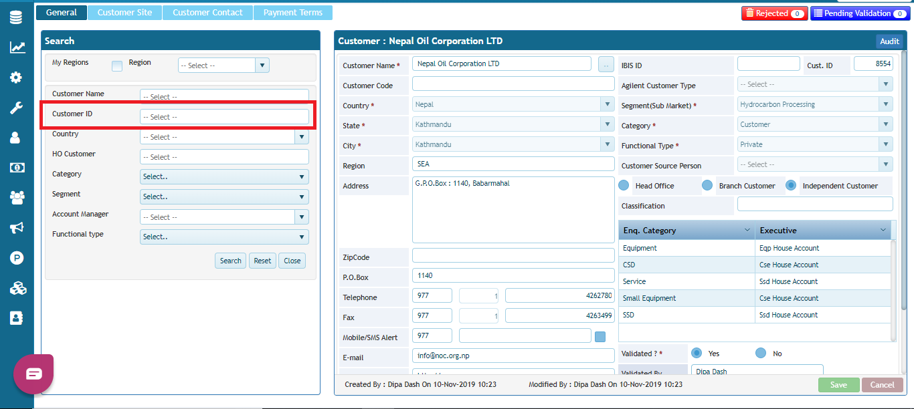This screenshot has width=914, height=409.
Task: Click the HO Customer search field
Action: click(224, 157)
